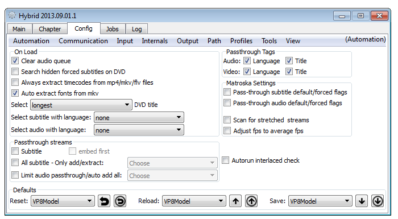Click the Reset undo arrow icon
The width and height of the screenshot is (398, 219).
click(104, 201)
